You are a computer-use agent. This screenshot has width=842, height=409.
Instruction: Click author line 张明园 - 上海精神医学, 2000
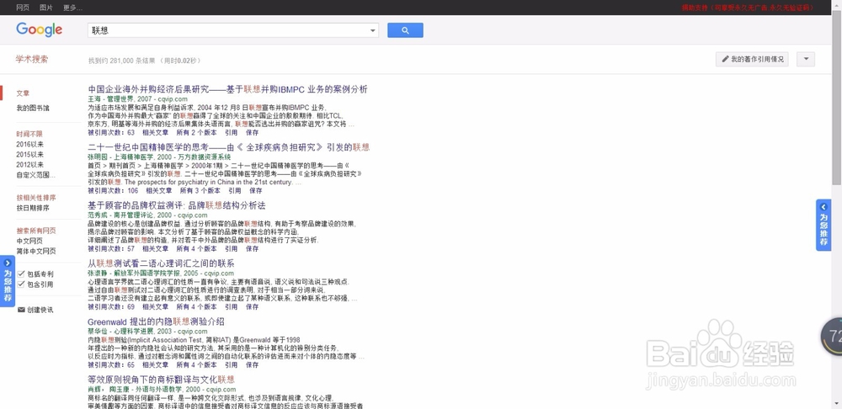[159, 157]
